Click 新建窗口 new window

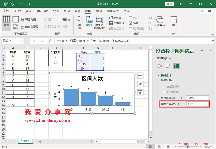click(117, 18)
